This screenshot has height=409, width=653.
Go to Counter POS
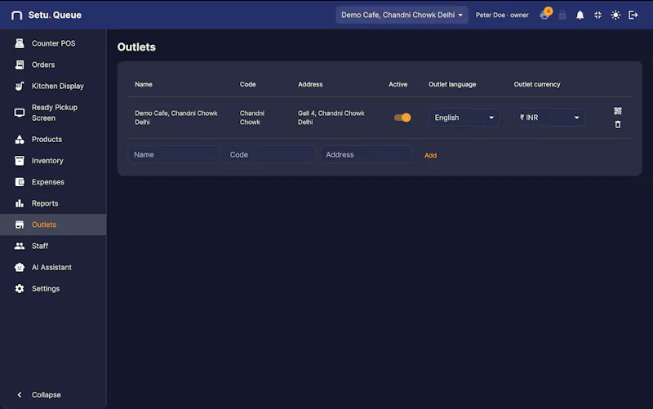click(x=53, y=43)
